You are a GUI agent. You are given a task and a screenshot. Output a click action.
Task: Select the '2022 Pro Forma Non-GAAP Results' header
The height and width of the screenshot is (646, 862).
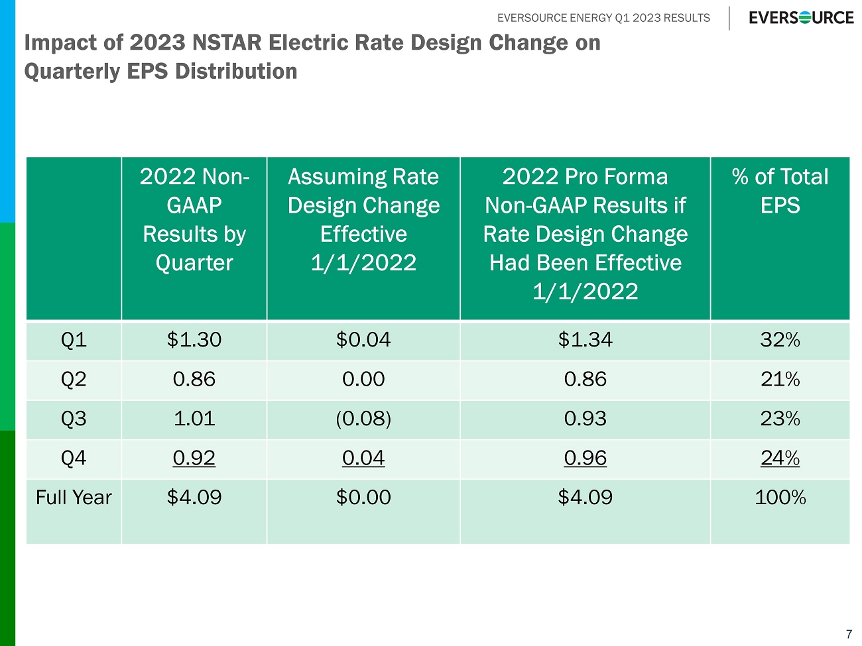(585, 234)
